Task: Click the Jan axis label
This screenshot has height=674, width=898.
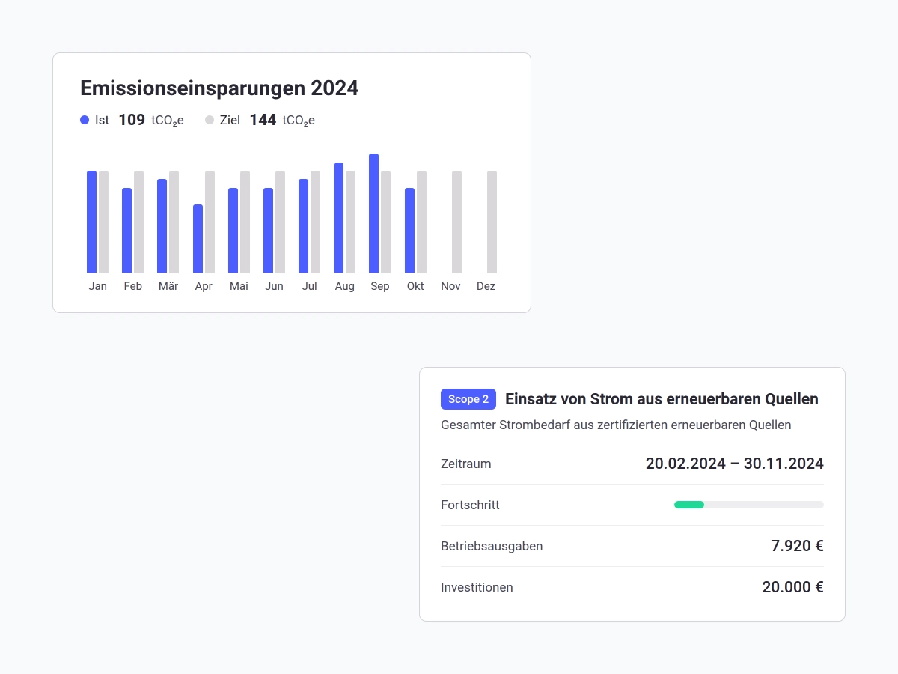Action: click(97, 286)
